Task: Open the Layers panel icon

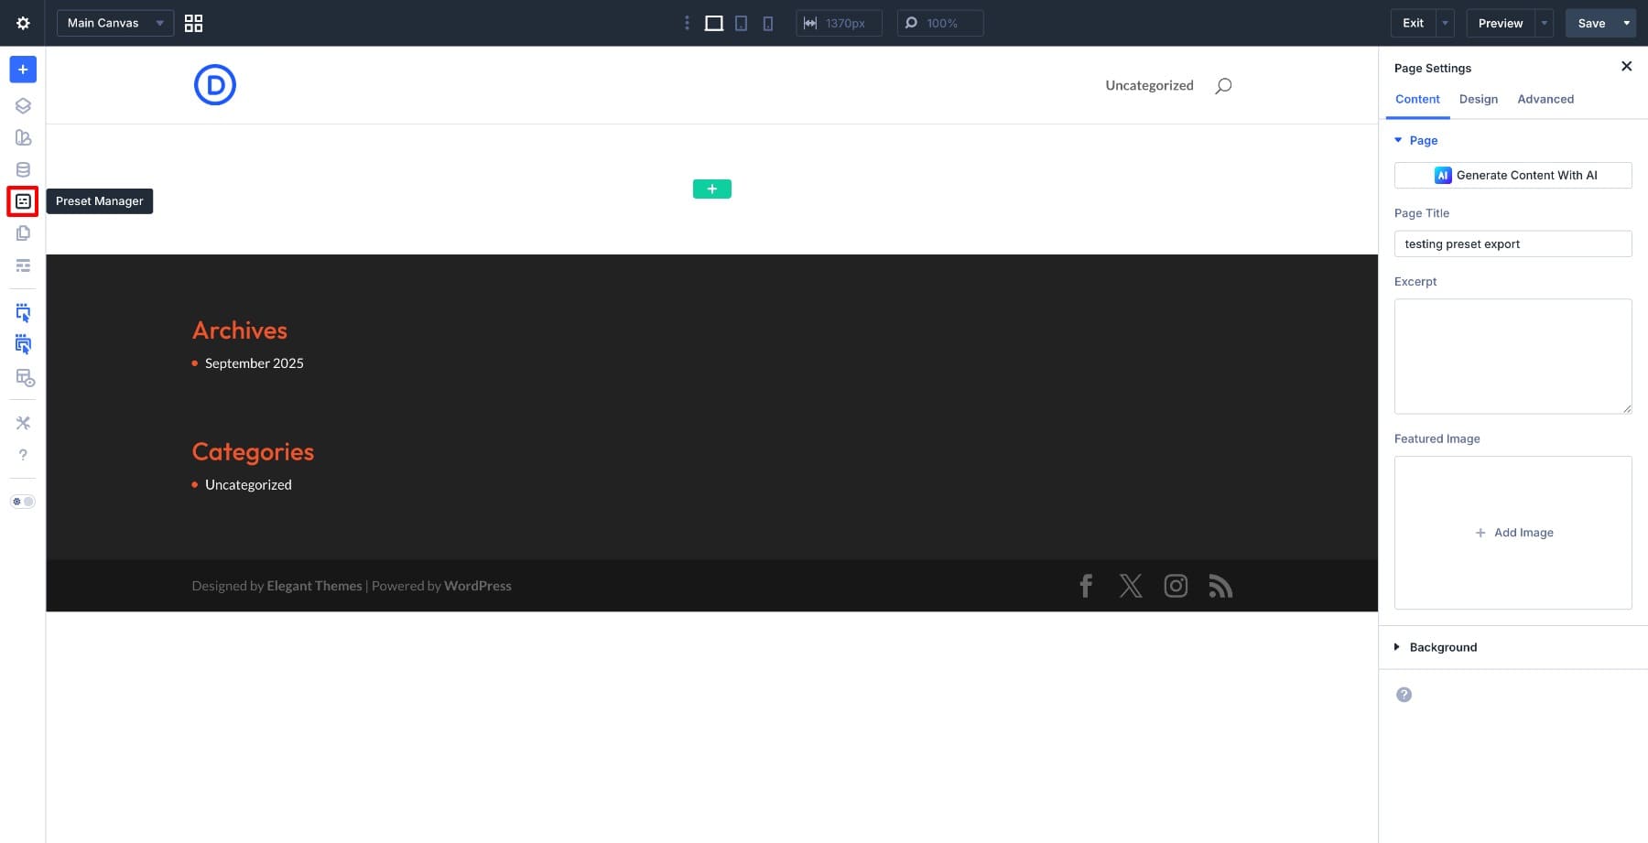Action: tap(23, 105)
